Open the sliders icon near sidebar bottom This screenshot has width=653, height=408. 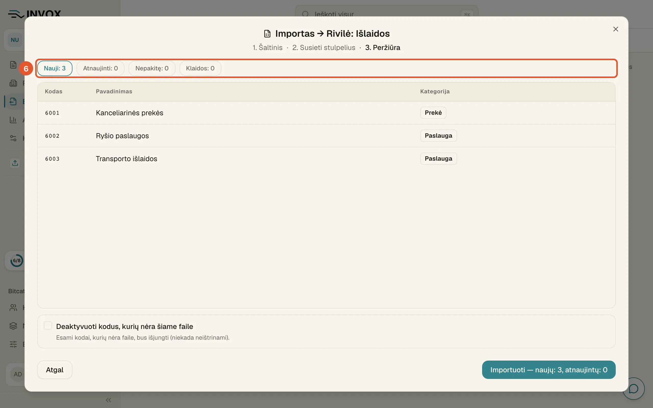[13, 344]
